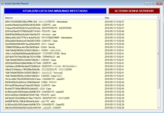Select the CAIXA - Servido row
This screenshot has height=113, width=164.
coord(80,47)
